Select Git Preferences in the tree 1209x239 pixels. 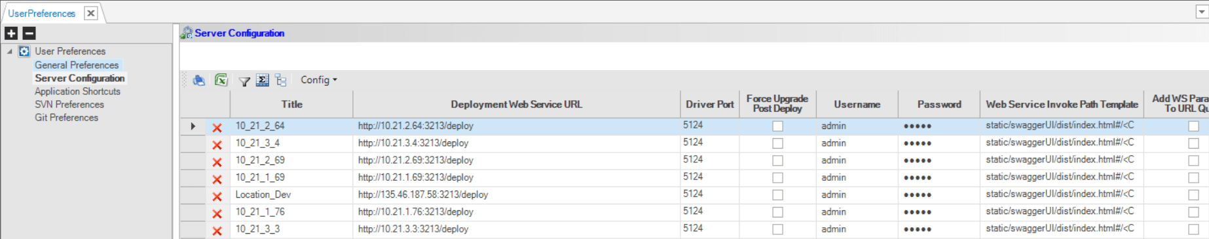coord(67,118)
